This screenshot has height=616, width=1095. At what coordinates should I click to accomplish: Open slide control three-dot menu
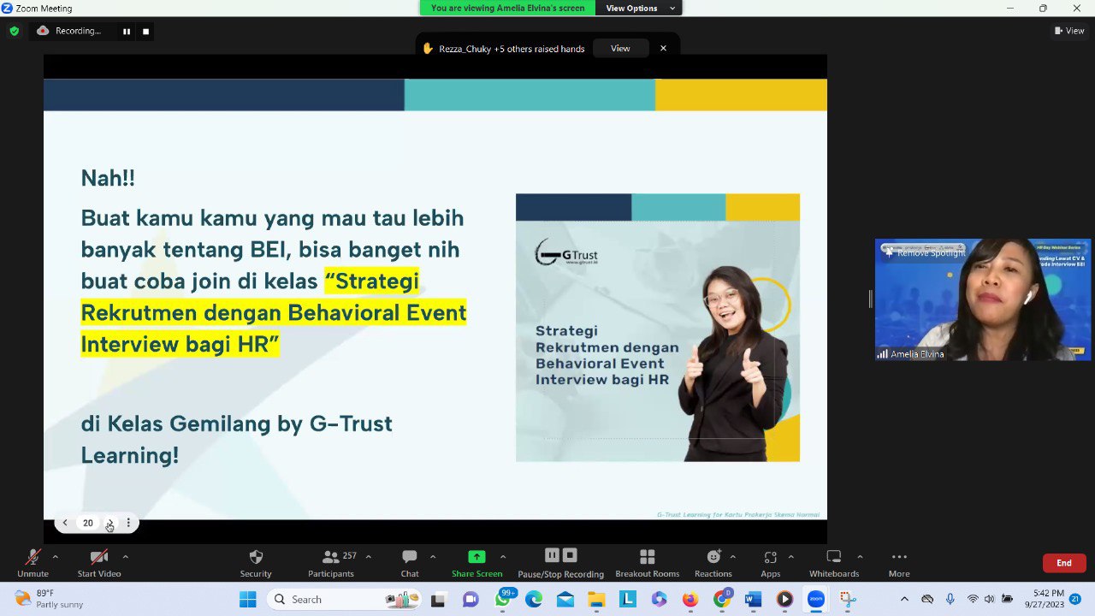[128, 523]
